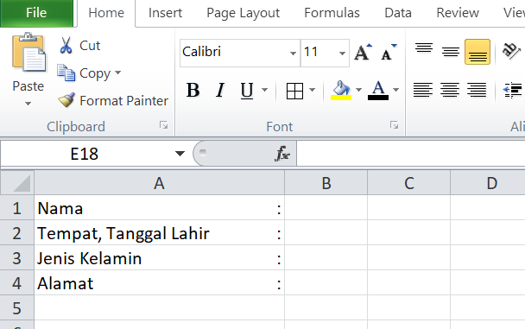525x329 pixels.
Task: Open the Font Color palette dropdown
Action: coord(395,90)
